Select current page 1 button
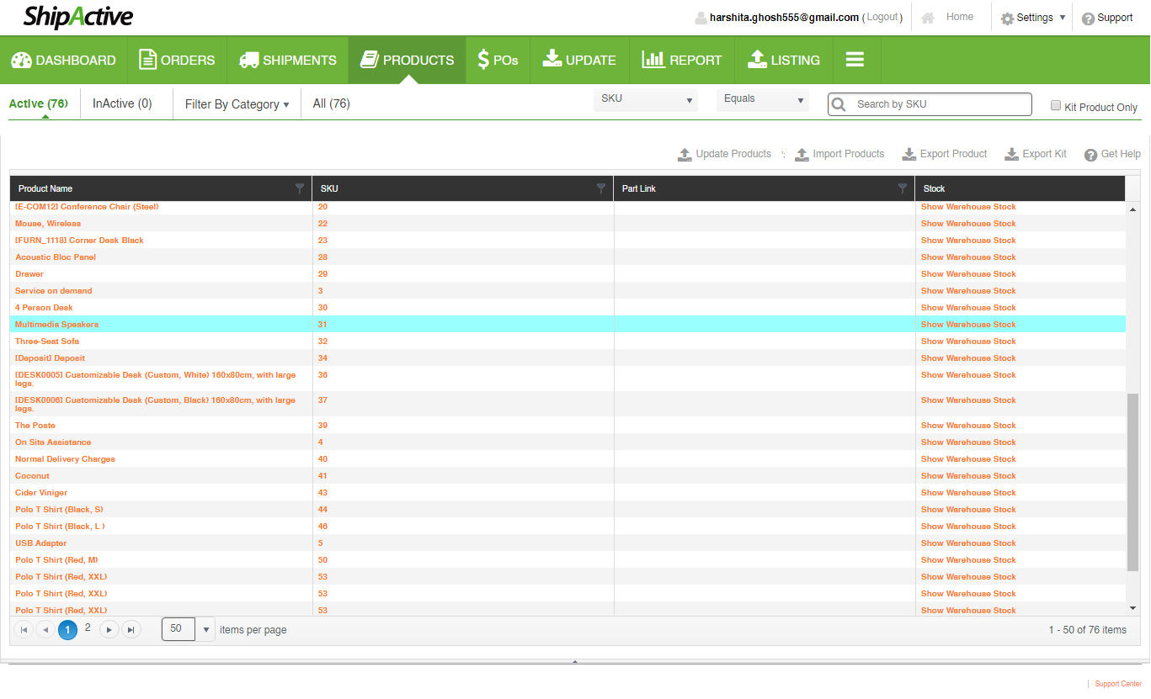The image size is (1151, 699). 67,629
